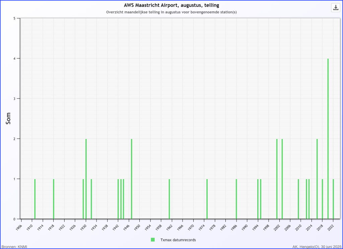The image size is (343, 249).
Task: Click the 2003 bar reaching value 2
Action: pos(282,179)
